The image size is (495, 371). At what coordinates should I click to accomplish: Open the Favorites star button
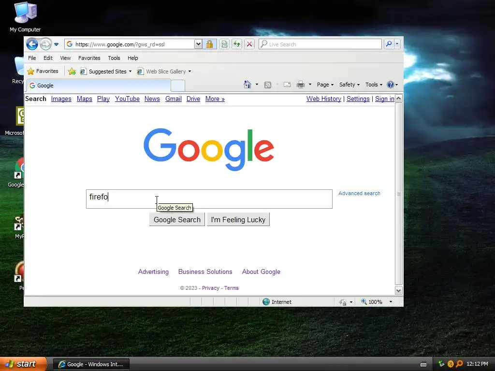click(x=43, y=71)
